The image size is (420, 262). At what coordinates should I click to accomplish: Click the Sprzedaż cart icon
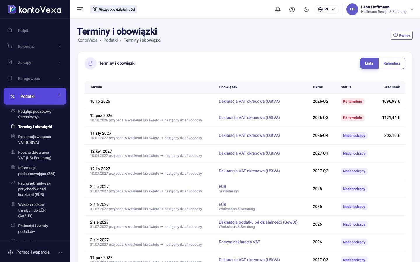[10, 46]
